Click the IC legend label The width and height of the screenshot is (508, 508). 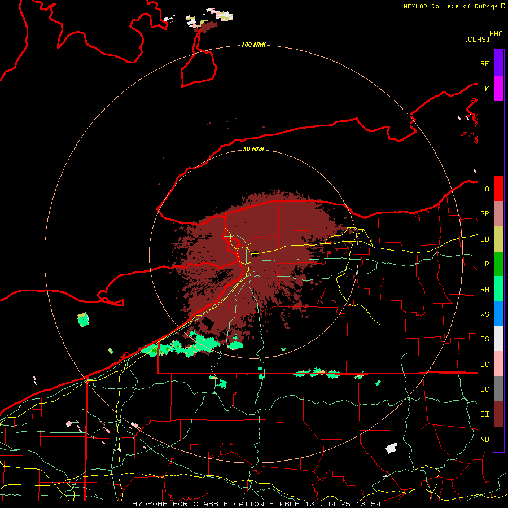pos(485,365)
